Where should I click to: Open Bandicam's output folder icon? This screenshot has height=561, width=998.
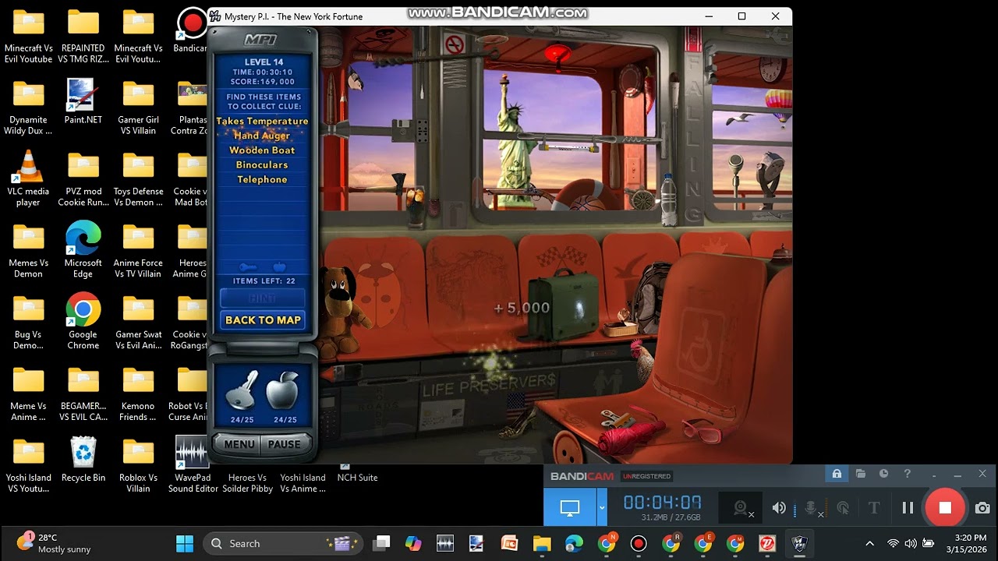[x=860, y=474]
